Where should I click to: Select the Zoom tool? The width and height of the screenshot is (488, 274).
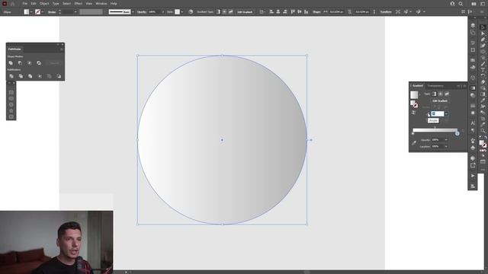point(483,131)
